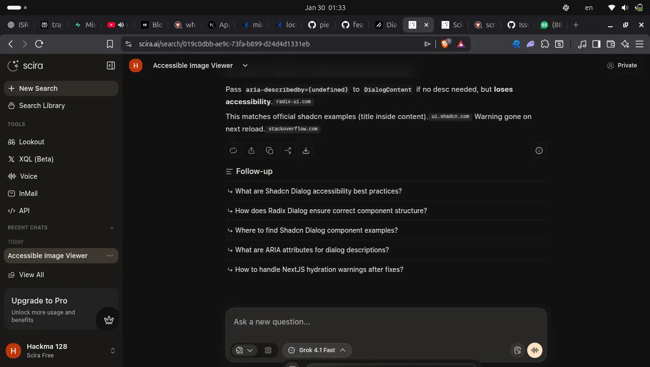Click the regenerate response icon
This screenshot has height=367, width=650.
tap(233, 151)
